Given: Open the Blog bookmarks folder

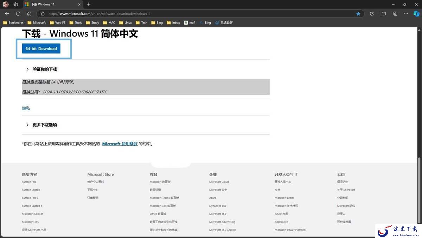Looking at the screenshot, I should click(157, 22).
